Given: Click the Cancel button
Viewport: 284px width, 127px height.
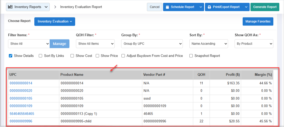Looking at the screenshot, I should (x=154, y=7).
